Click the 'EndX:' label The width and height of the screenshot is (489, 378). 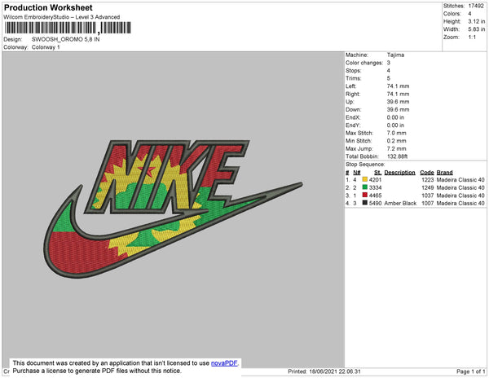(353, 117)
